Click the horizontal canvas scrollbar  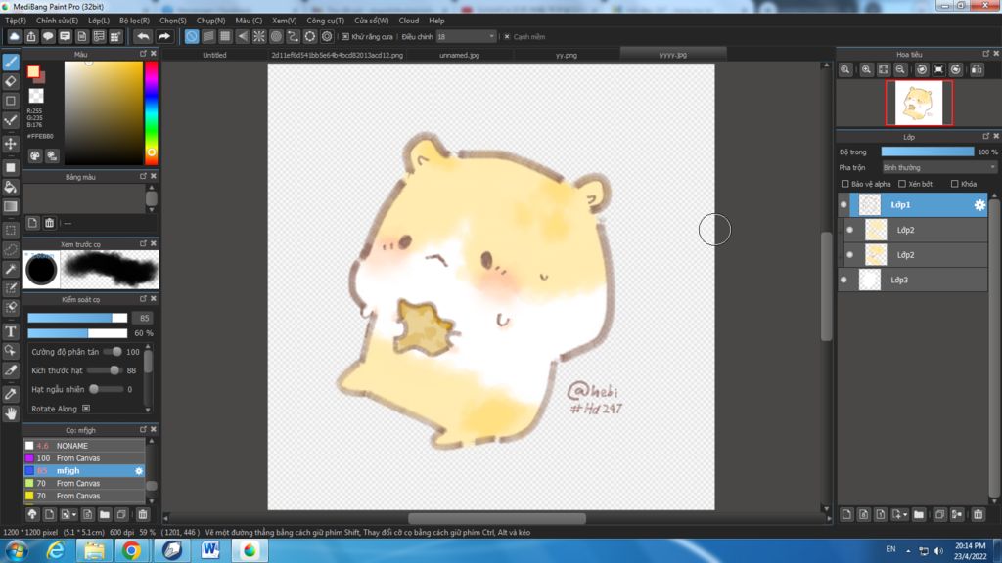496,518
